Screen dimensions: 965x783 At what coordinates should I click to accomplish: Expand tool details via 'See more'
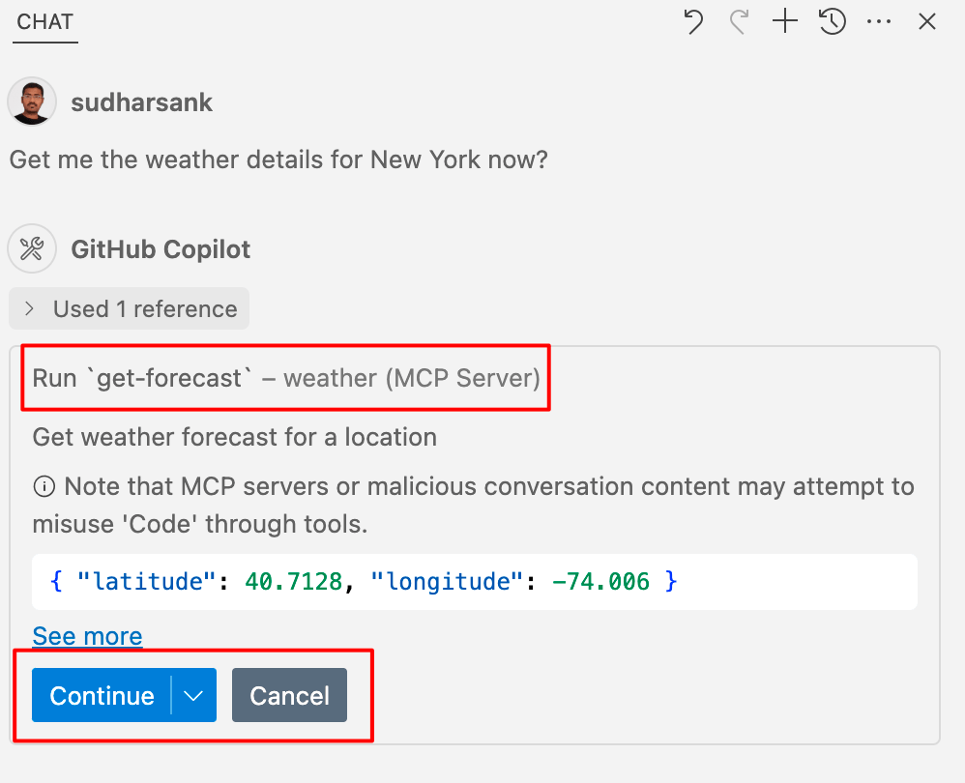click(86, 635)
